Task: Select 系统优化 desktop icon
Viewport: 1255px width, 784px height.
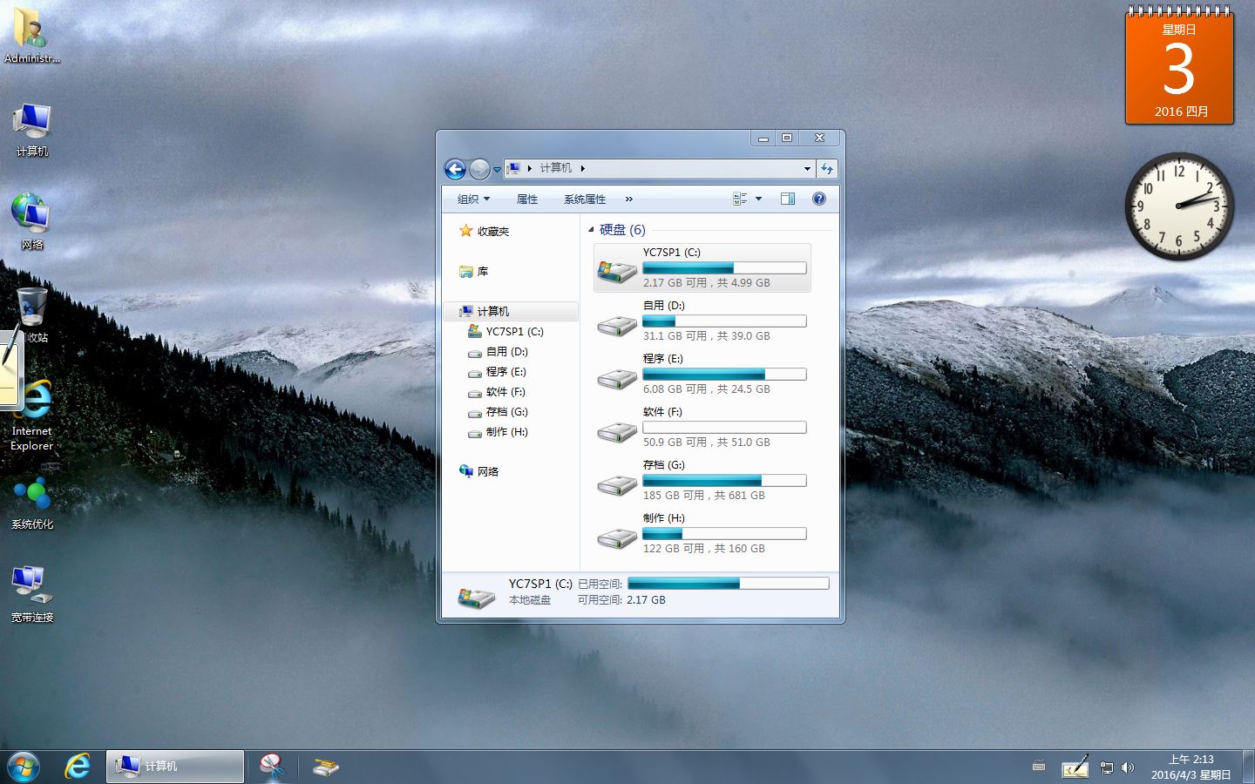Action: pyautogui.click(x=32, y=504)
